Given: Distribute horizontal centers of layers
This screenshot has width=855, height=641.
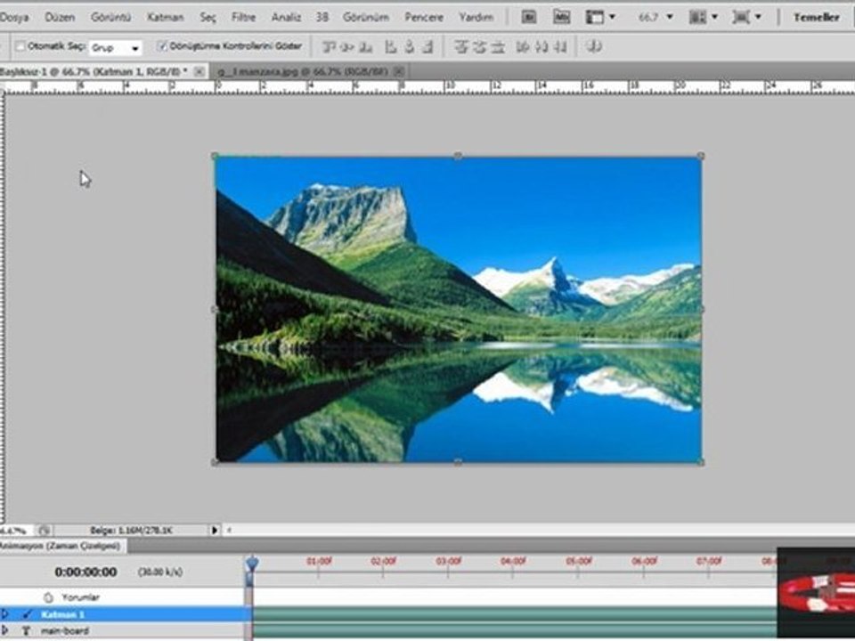Looking at the screenshot, I should click(541, 47).
